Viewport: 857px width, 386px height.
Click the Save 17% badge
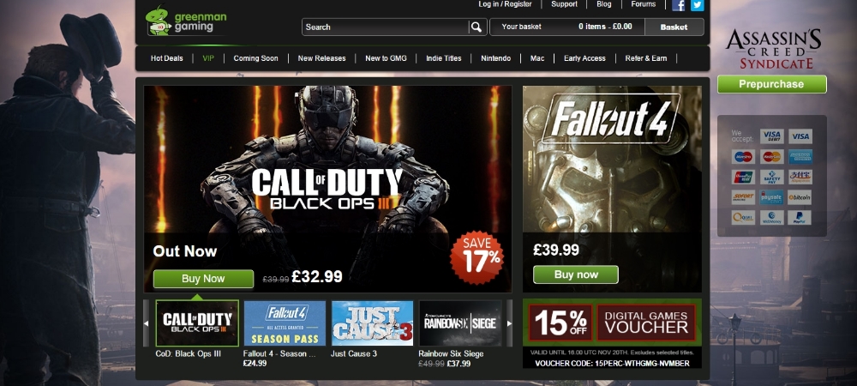477,257
